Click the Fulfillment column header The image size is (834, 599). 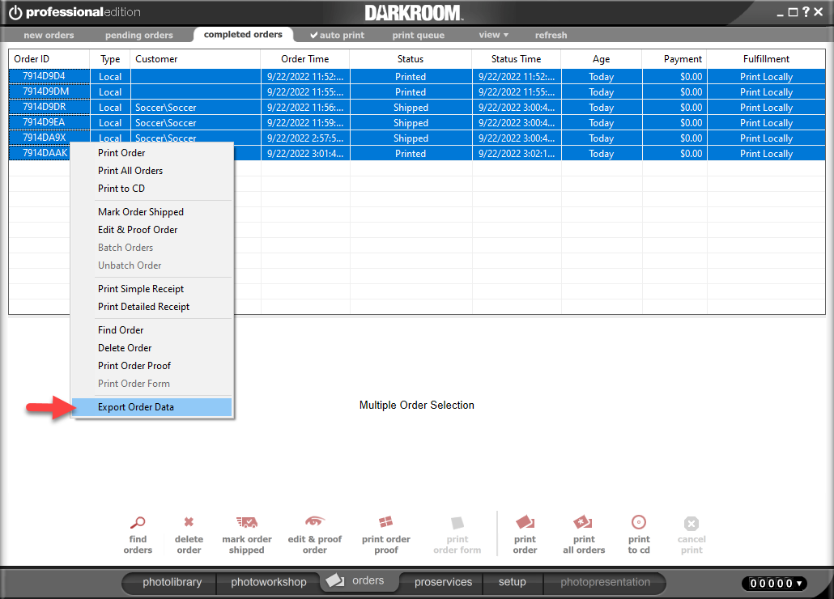[x=766, y=59]
